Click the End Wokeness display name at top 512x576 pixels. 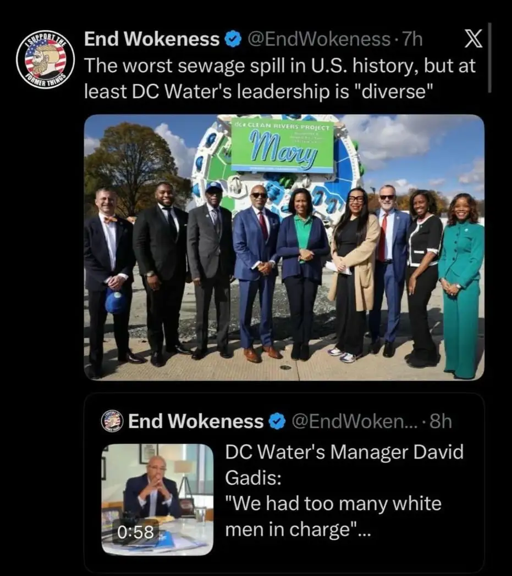pos(152,39)
